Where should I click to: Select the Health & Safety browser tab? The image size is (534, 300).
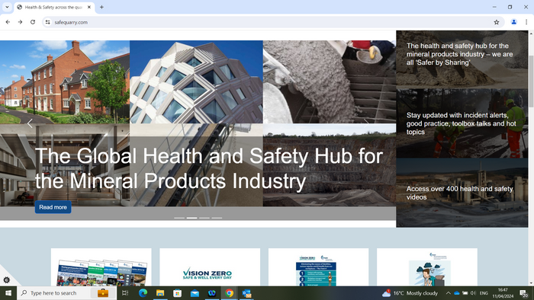click(x=54, y=7)
